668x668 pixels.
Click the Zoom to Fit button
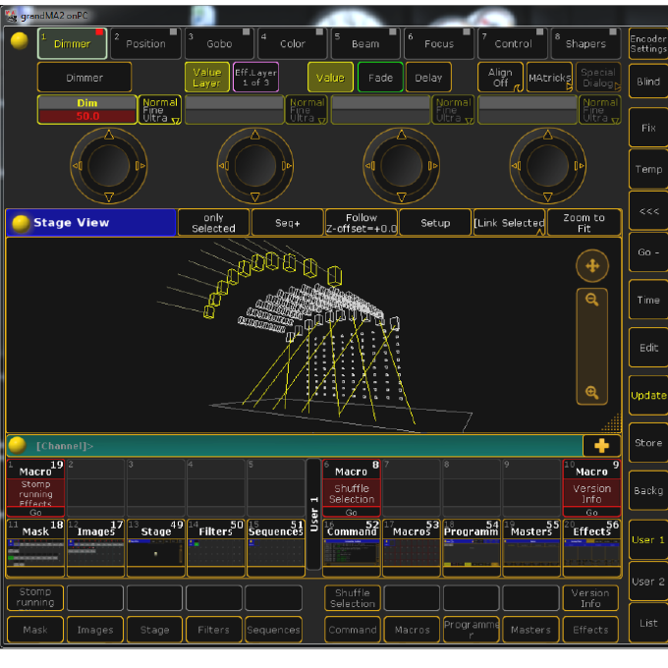(x=584, y=223)
